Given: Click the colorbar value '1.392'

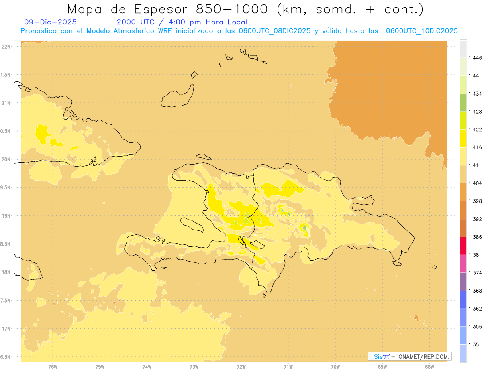Looking at the screenshot, I should 475,219.
